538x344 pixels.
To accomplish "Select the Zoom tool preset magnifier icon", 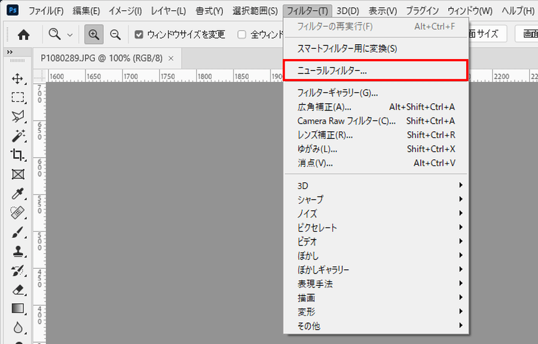I will 54,34.
